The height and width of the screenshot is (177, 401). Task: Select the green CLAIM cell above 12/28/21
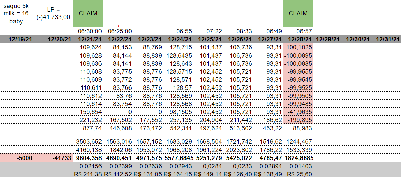coord(298,13)
